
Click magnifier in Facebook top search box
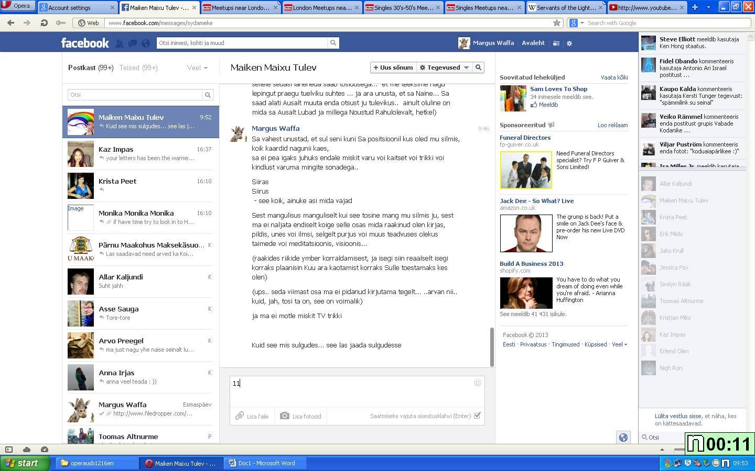333,43
